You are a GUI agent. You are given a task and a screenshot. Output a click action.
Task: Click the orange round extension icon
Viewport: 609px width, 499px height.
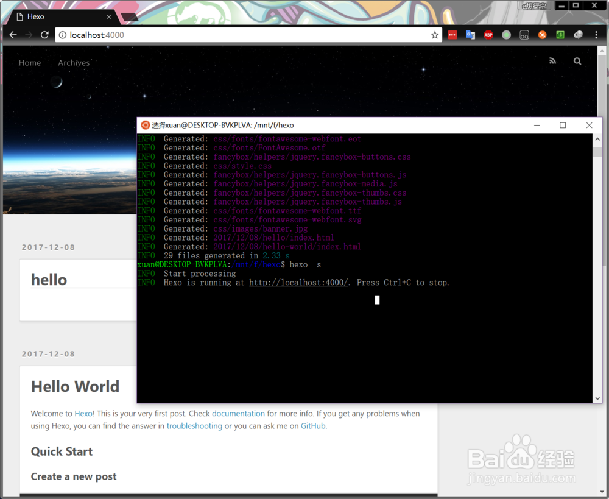(x=542, y=35)
